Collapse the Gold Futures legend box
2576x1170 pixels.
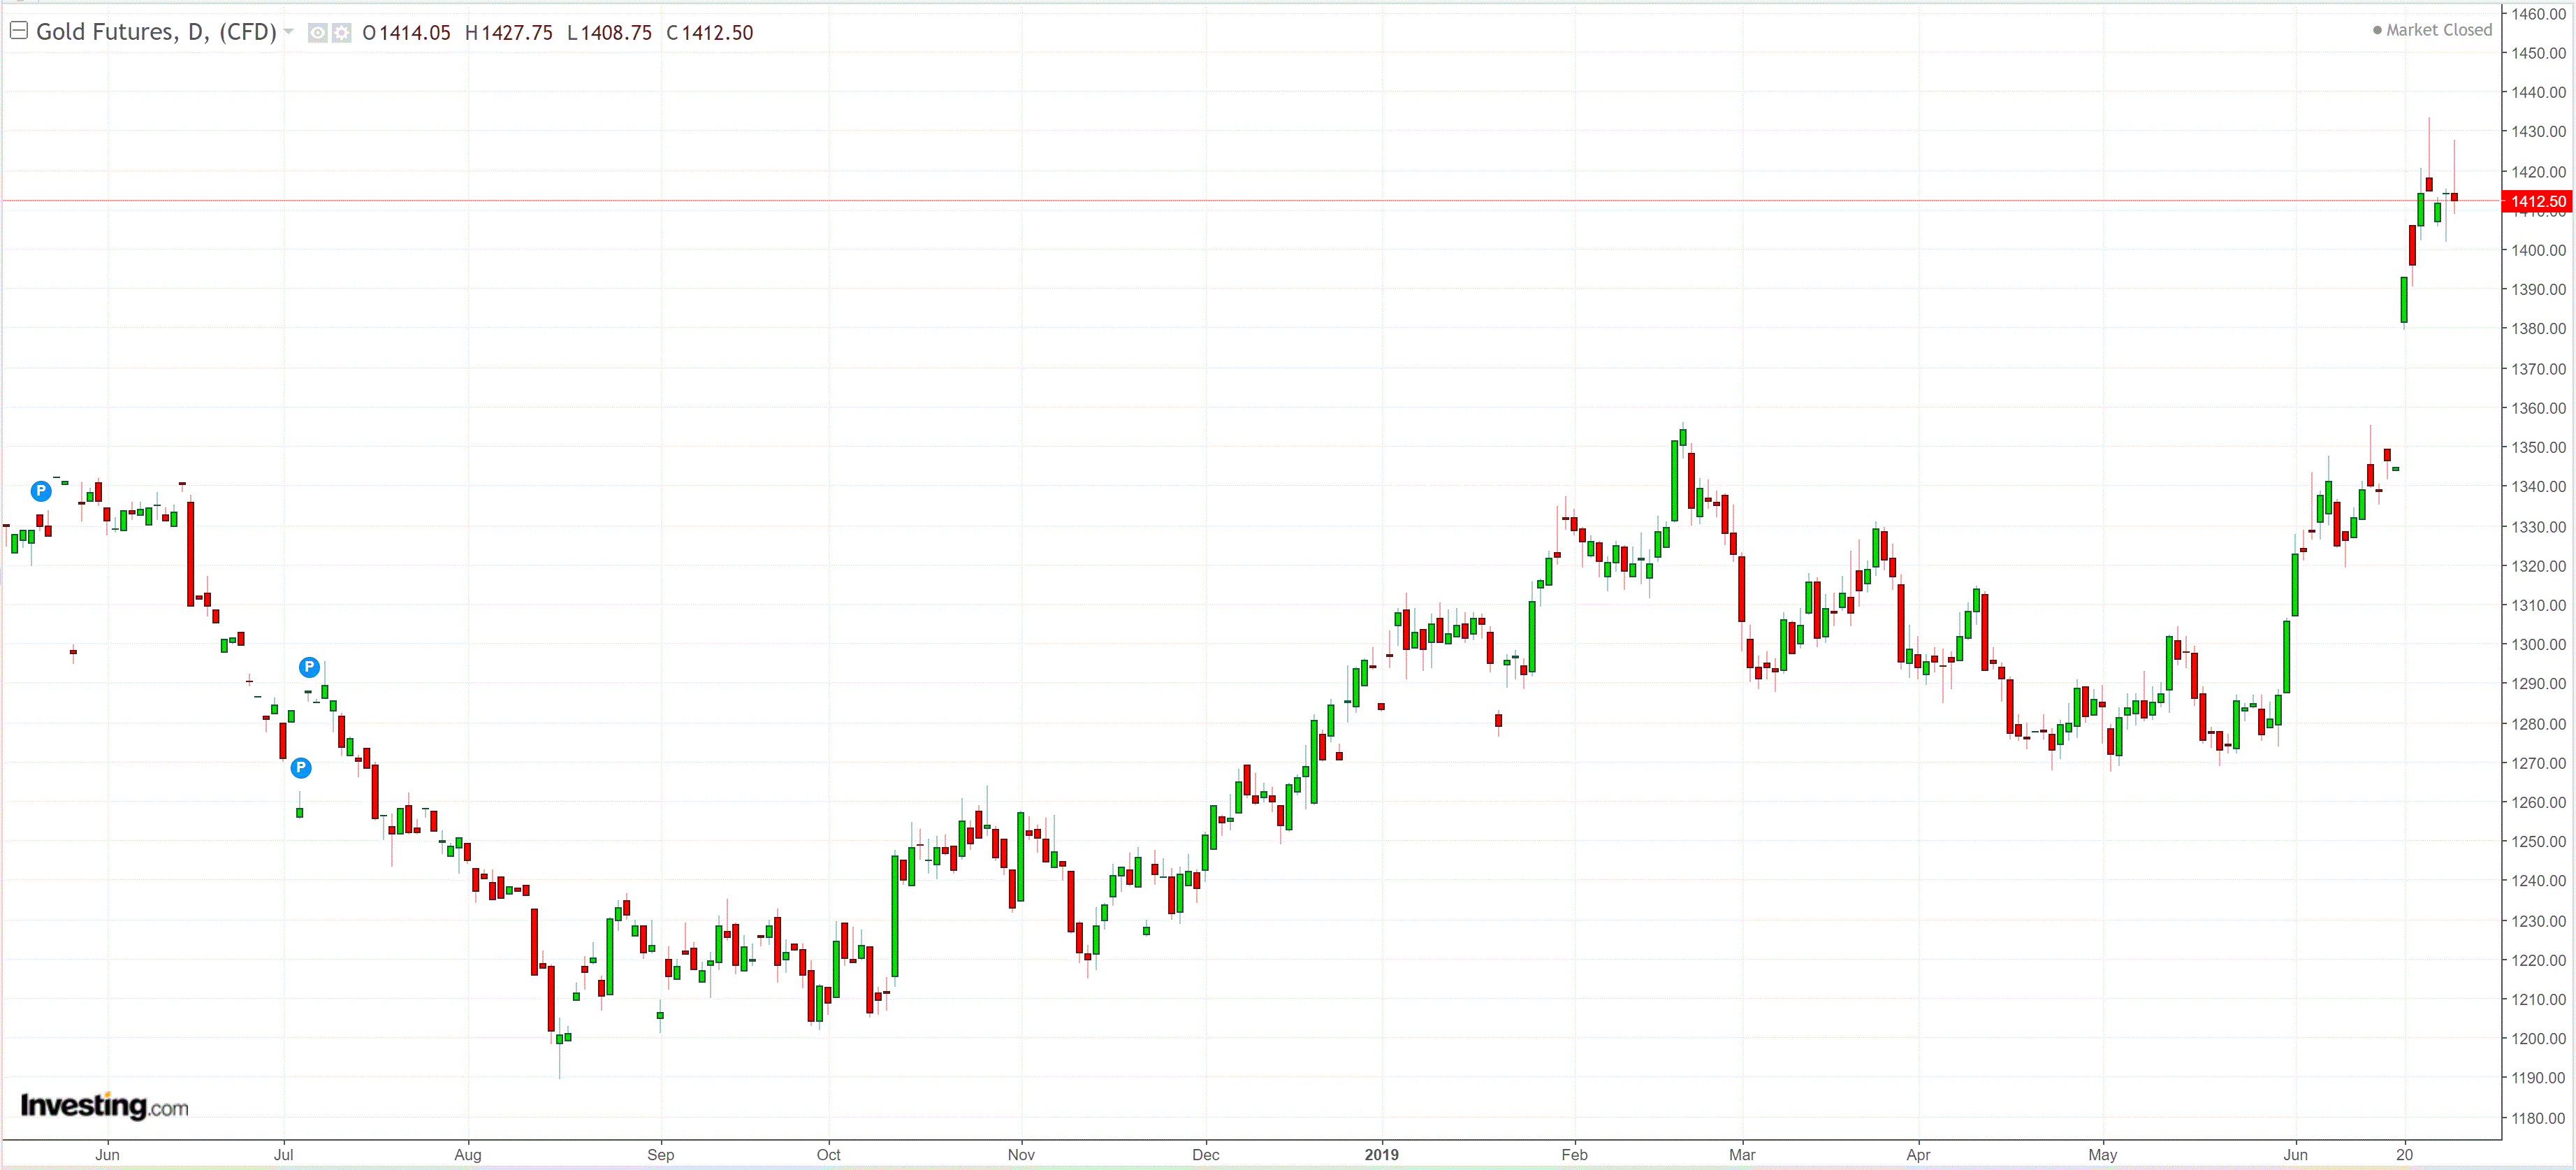point(18,31)
